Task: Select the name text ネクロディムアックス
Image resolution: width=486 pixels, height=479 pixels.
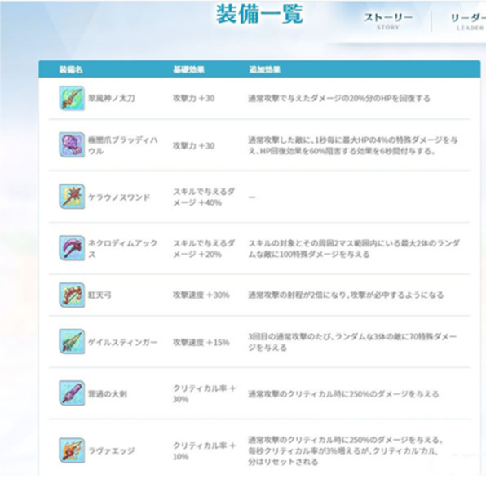Action: point(123,249)
